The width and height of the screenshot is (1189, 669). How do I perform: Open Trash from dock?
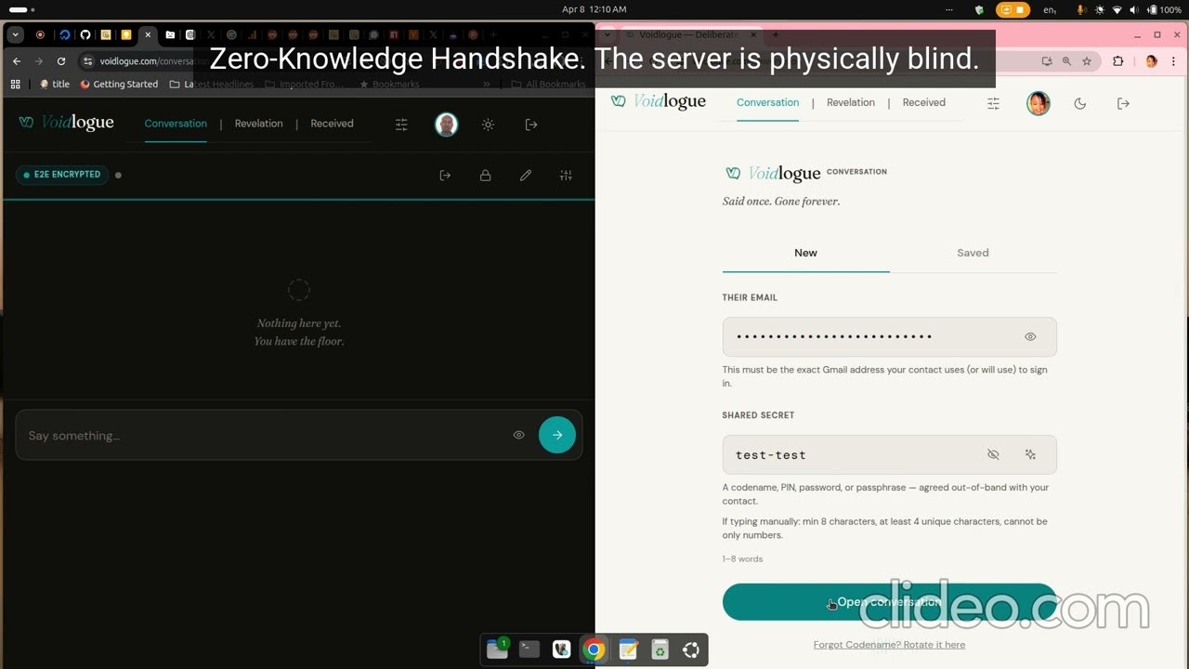[x=660, y=649]
